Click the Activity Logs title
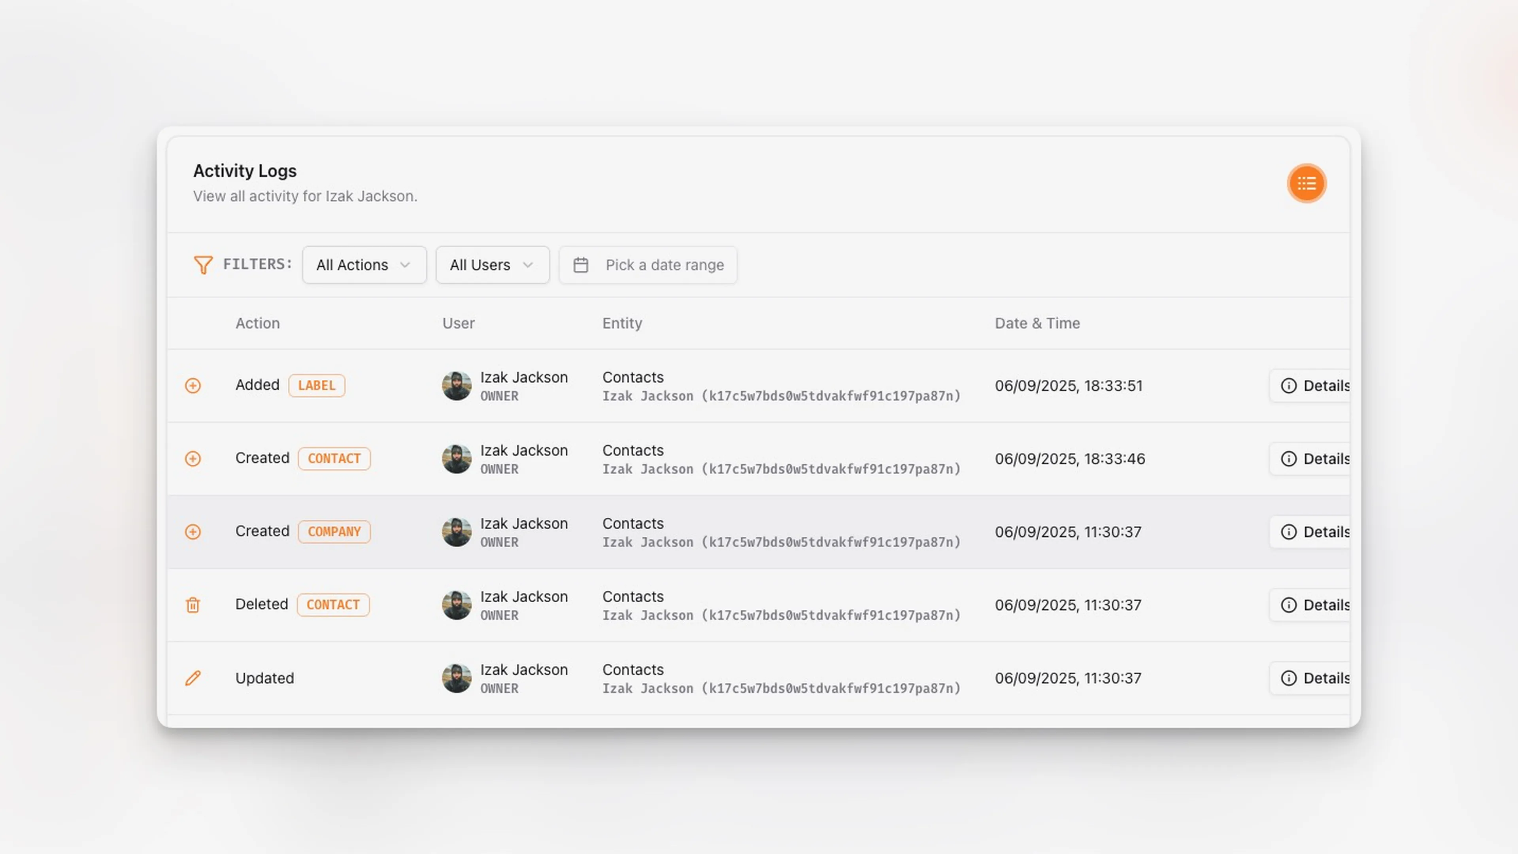Viewport: 1518px width, 854px height. coord(245,171)
